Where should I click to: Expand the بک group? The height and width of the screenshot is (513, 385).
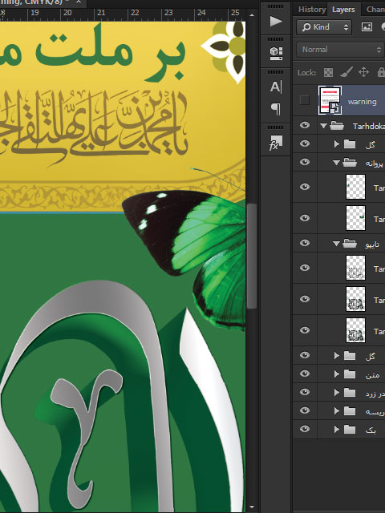pyautogui.click(x=337, y=430)
